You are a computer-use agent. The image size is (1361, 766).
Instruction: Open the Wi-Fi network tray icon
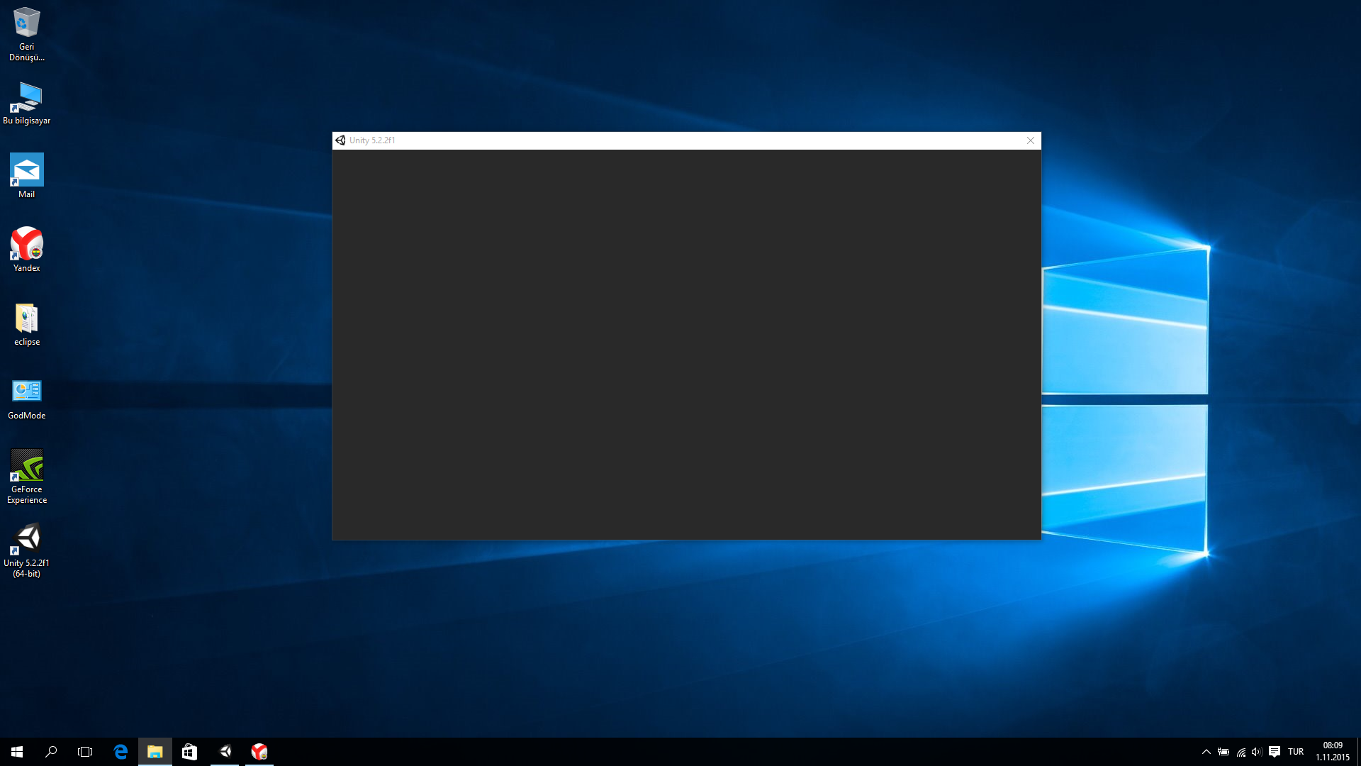point(1241,752)
